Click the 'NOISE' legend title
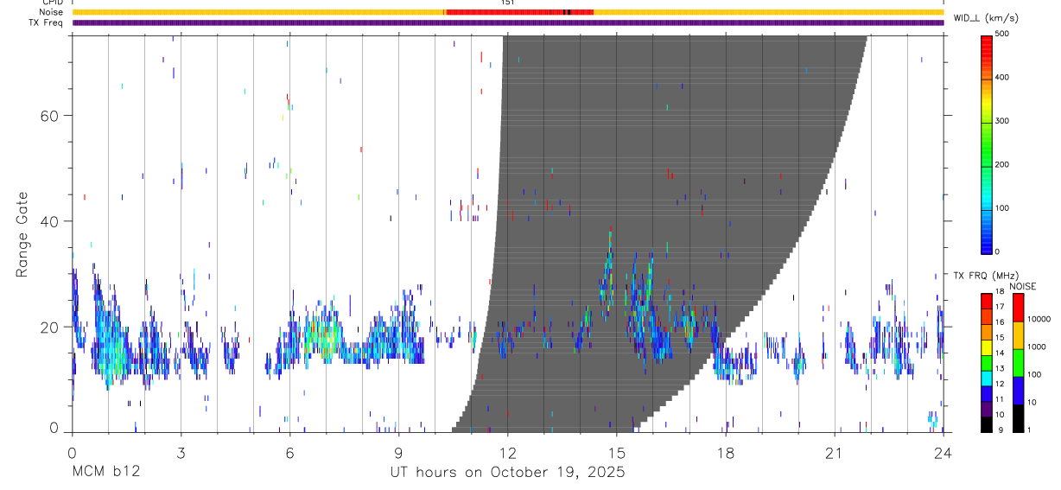Viewport: 1061px width, 490px height. point(1022,286)
